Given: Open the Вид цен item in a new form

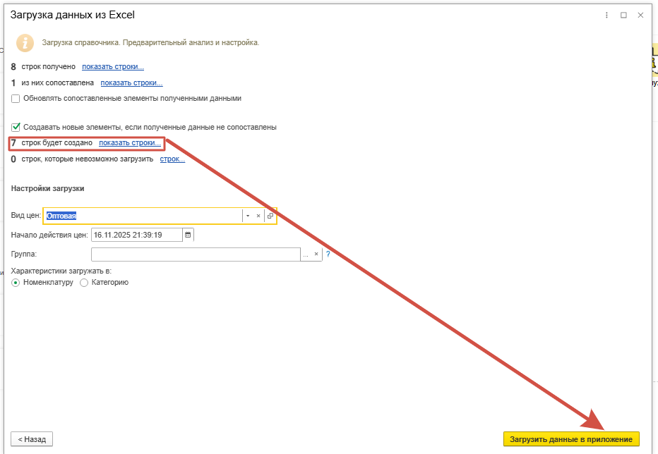Looking at the screenshot, I should tap(270, 216).
